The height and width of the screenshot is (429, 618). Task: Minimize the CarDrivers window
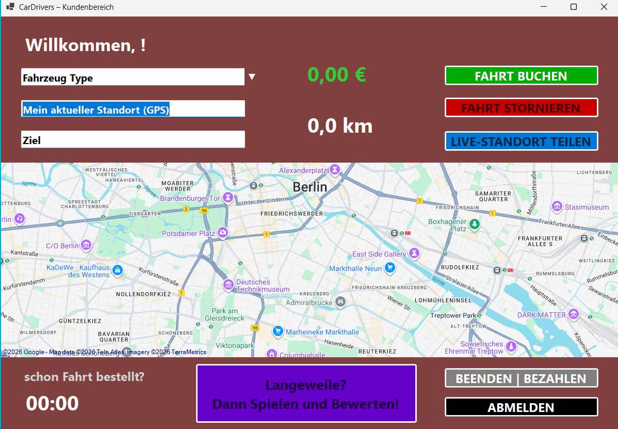tap(544, 7)
